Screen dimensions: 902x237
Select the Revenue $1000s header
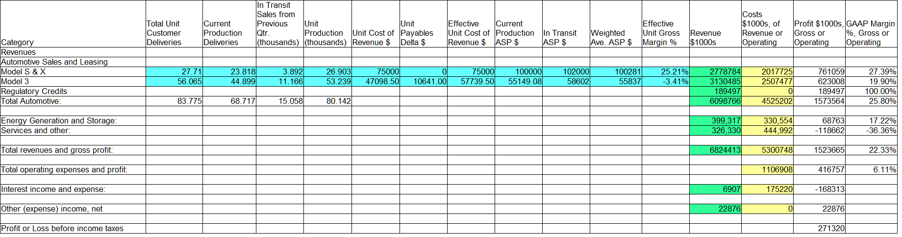pyautogui.click(x=705, y=38)
